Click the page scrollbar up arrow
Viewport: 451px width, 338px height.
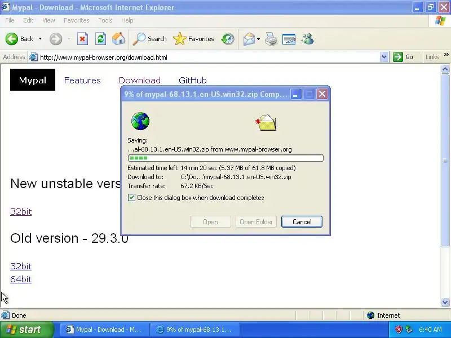pyautogui.click(x=445, y=69)
